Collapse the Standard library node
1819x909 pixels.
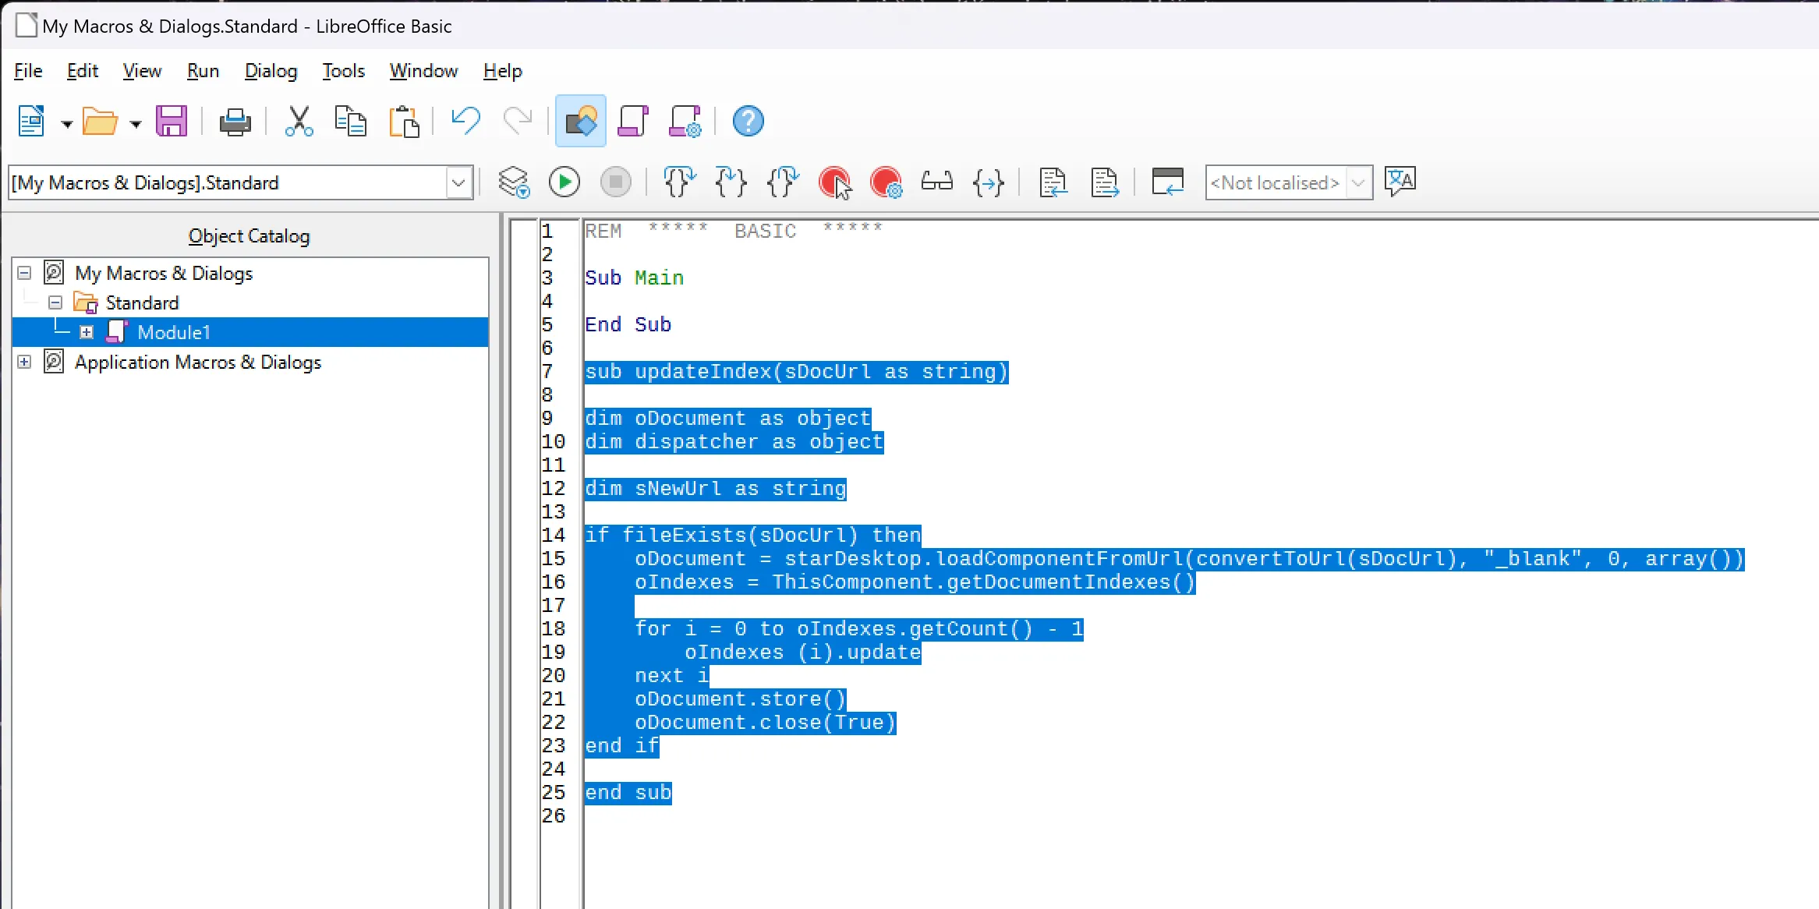(x=55, y=302)
